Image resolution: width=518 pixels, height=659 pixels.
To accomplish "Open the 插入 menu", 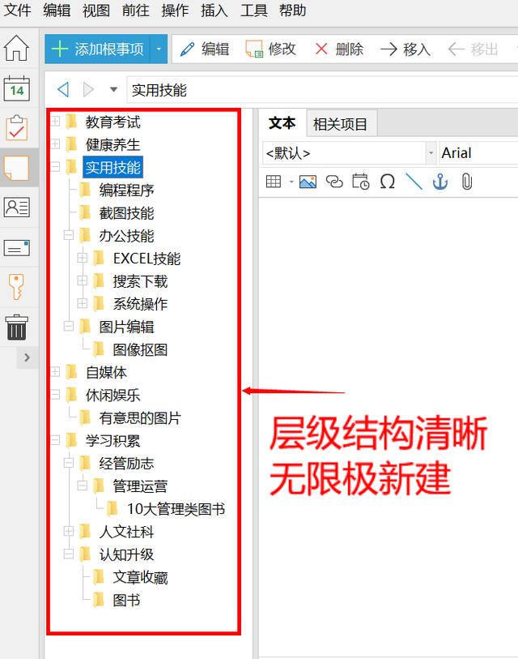I will (214, 10).
